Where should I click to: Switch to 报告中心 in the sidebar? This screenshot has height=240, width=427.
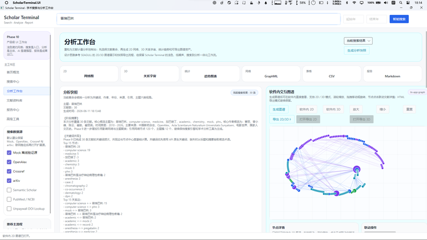[x=27, y=110]
